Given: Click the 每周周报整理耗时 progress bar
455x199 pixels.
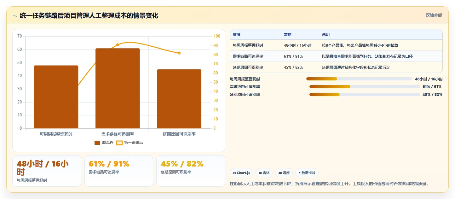Looking at the screenshot, I should 359,79.
